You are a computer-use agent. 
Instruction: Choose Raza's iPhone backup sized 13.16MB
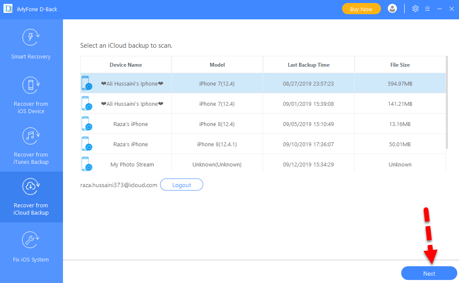pos(263,124)
